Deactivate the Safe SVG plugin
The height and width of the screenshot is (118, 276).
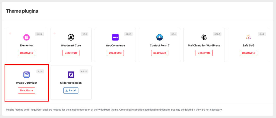[248, 53]
